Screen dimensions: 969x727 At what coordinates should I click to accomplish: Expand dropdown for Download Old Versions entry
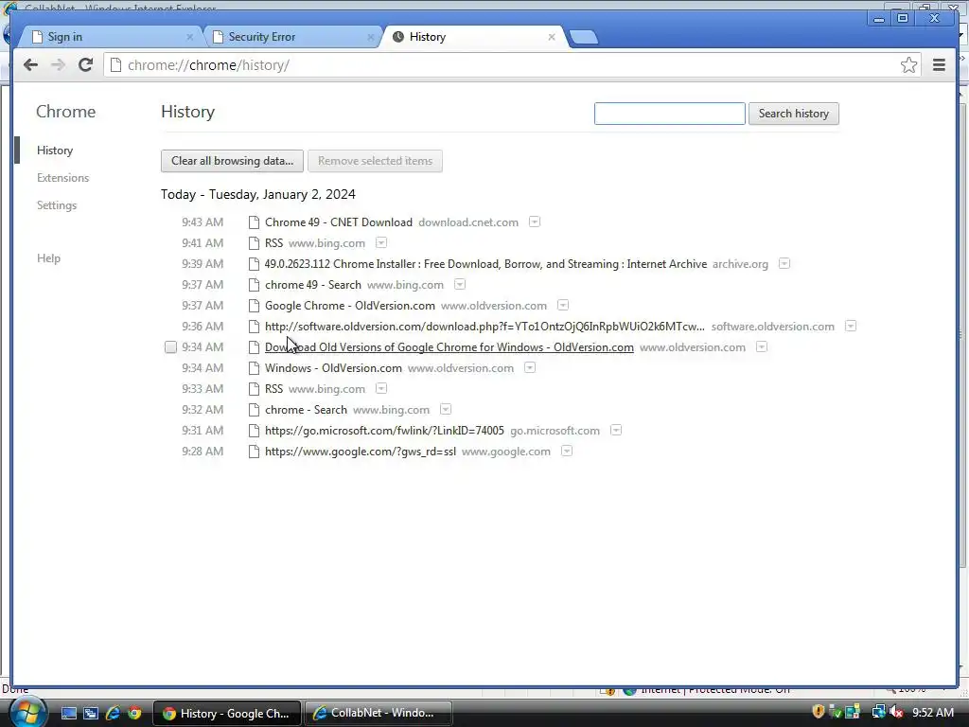[762, 346]
